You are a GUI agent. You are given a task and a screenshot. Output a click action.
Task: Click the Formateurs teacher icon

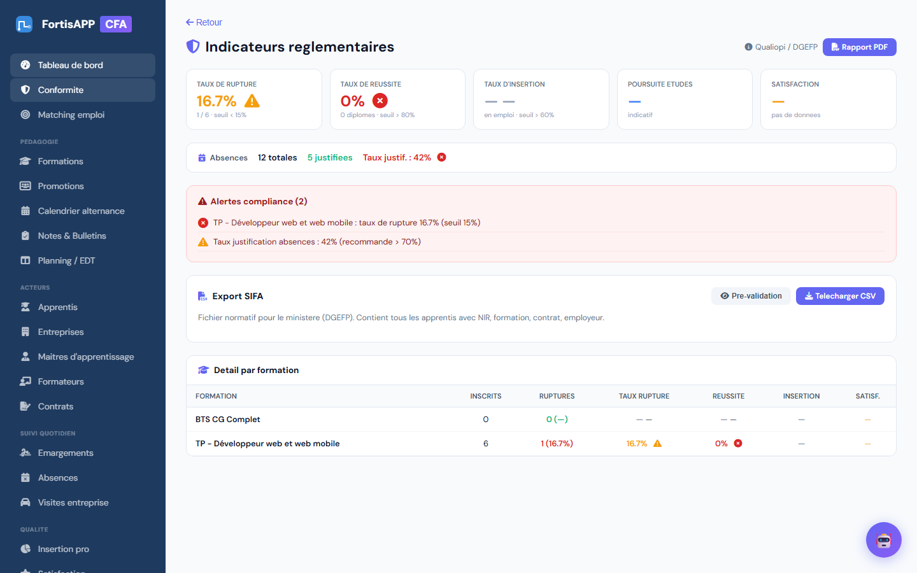[x=25, y=381]
